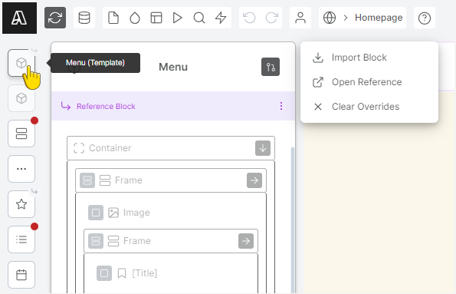Select the Container row in the tree
Viewport: 456px width, 294px height.
[x=171, y=148]
